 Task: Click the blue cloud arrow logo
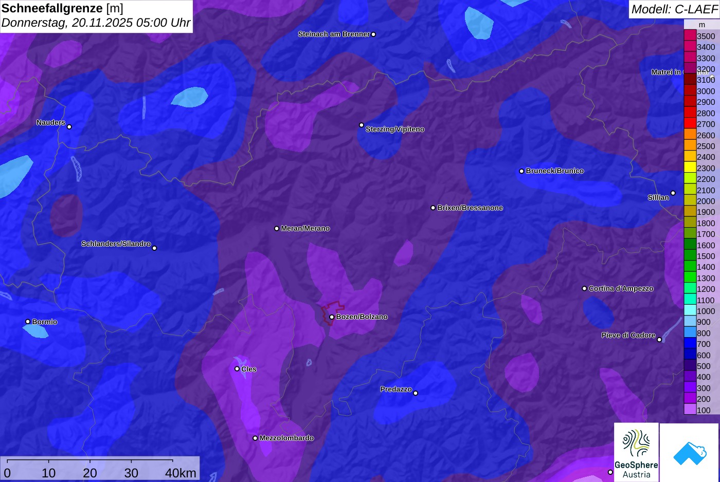[689, 452]
